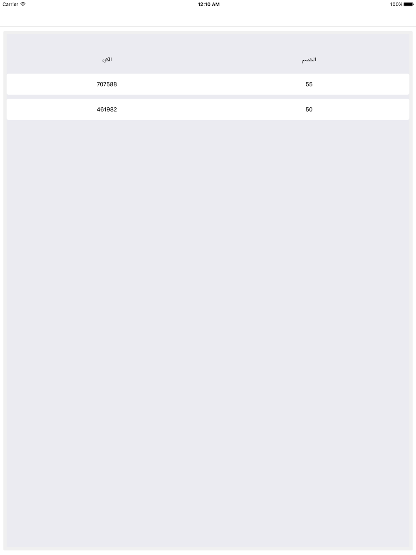Image resolution: width=416 pixels, height=555 pixels.
Task: Tap left edge of the 461982 row
Action: coord(17,109)
